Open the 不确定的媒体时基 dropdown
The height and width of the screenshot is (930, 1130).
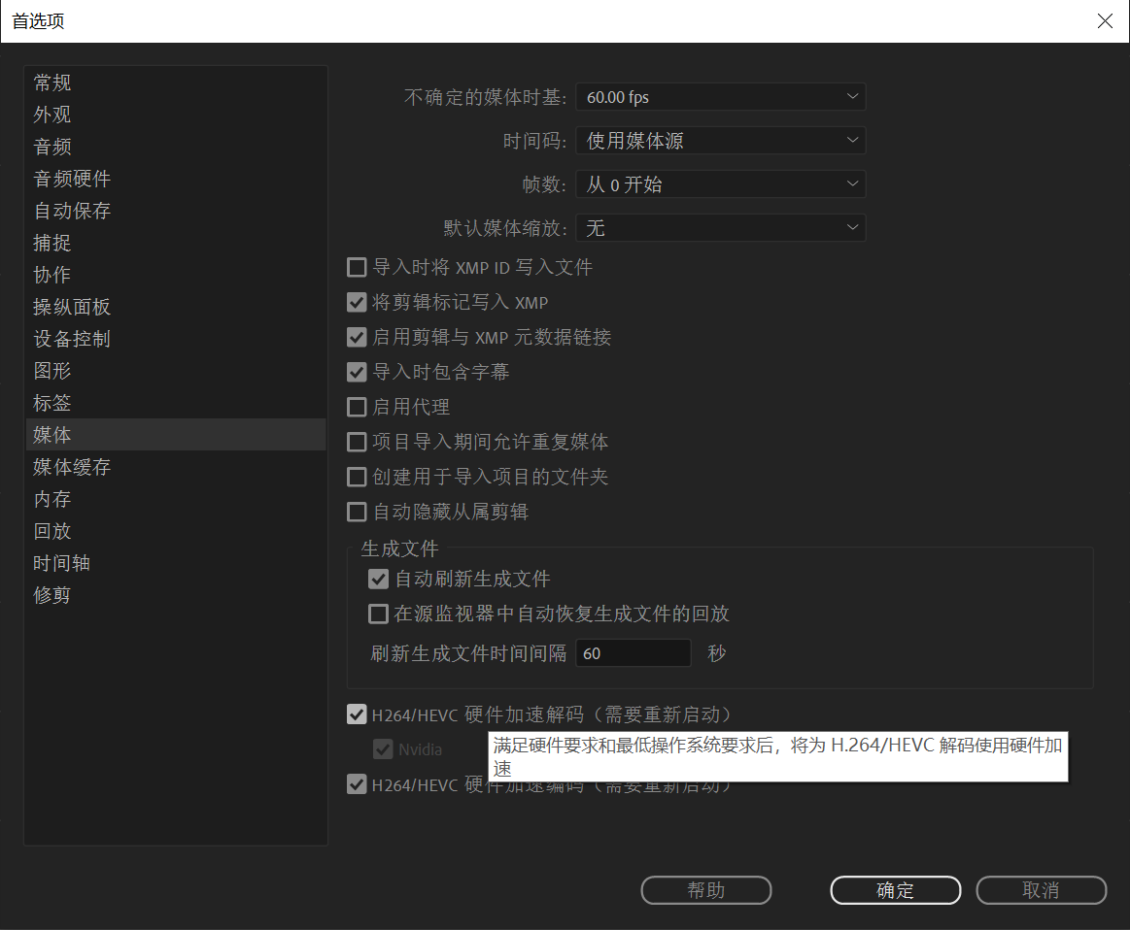pos(720,96)
